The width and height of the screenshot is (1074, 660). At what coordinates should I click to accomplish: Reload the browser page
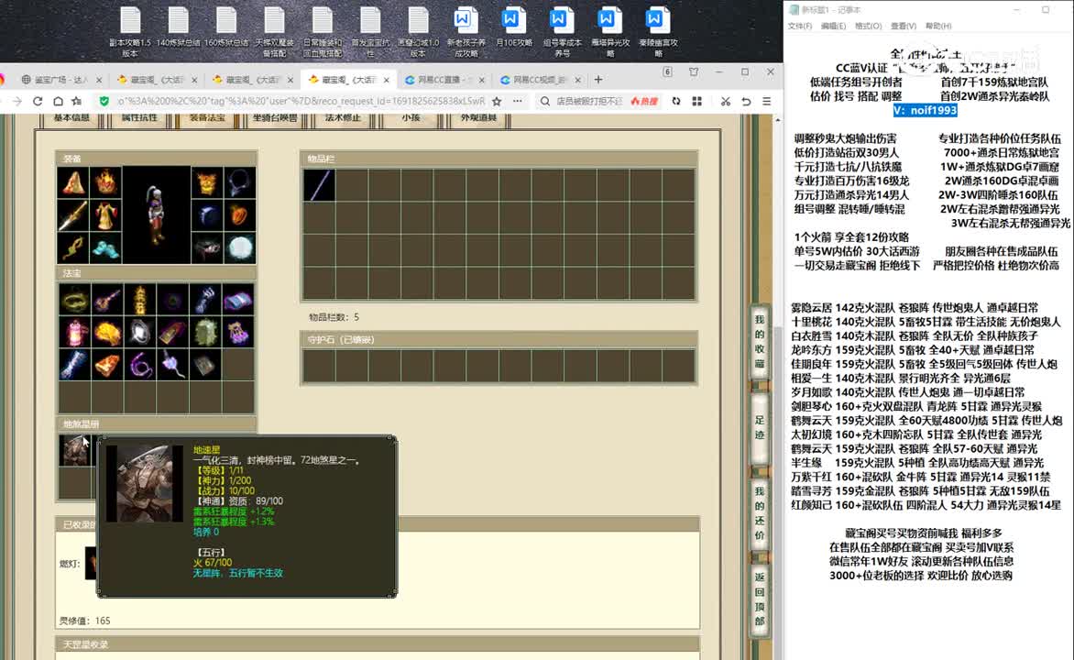(x=38, y=101)
